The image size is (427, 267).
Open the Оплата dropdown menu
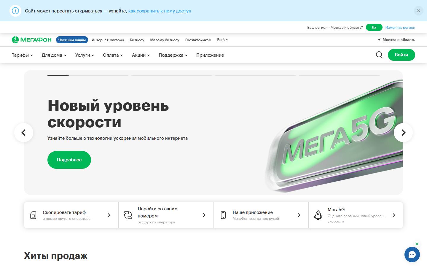113,55
